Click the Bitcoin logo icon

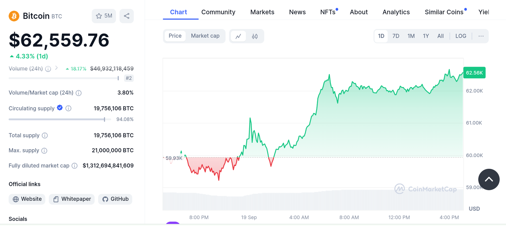[x=14, y=16]
